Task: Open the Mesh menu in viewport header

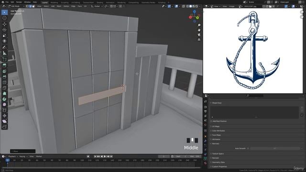Action: pos(59,6)
